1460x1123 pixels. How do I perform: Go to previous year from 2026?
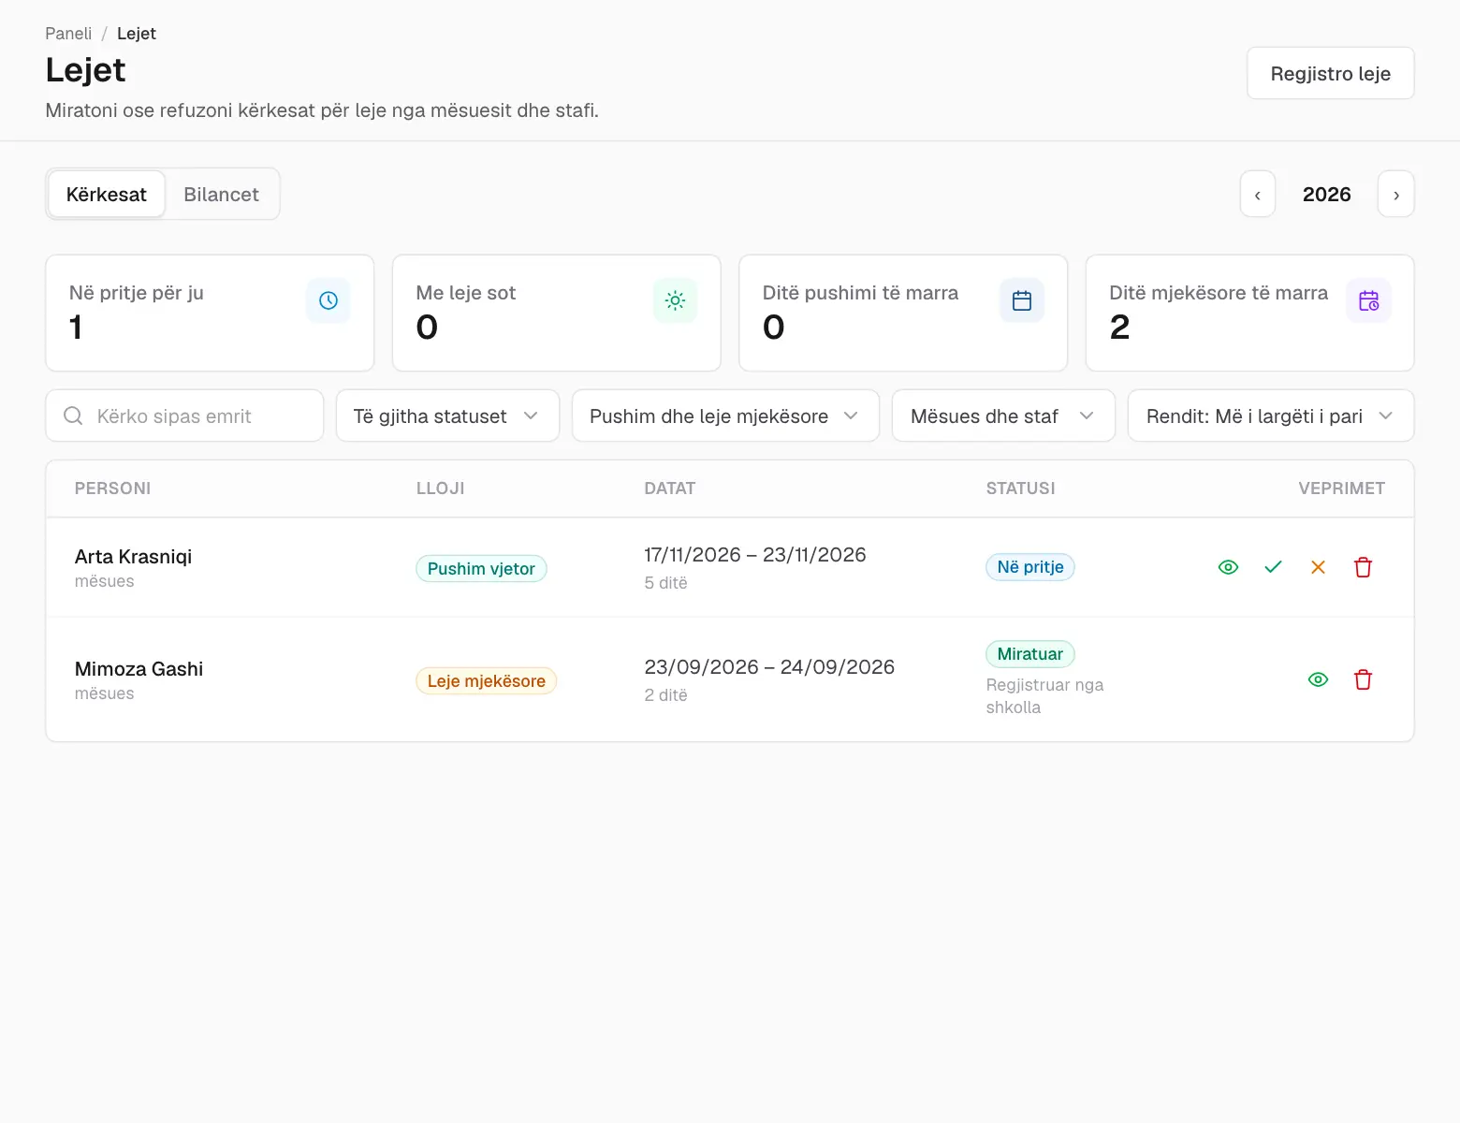[x=1258, y=195]
